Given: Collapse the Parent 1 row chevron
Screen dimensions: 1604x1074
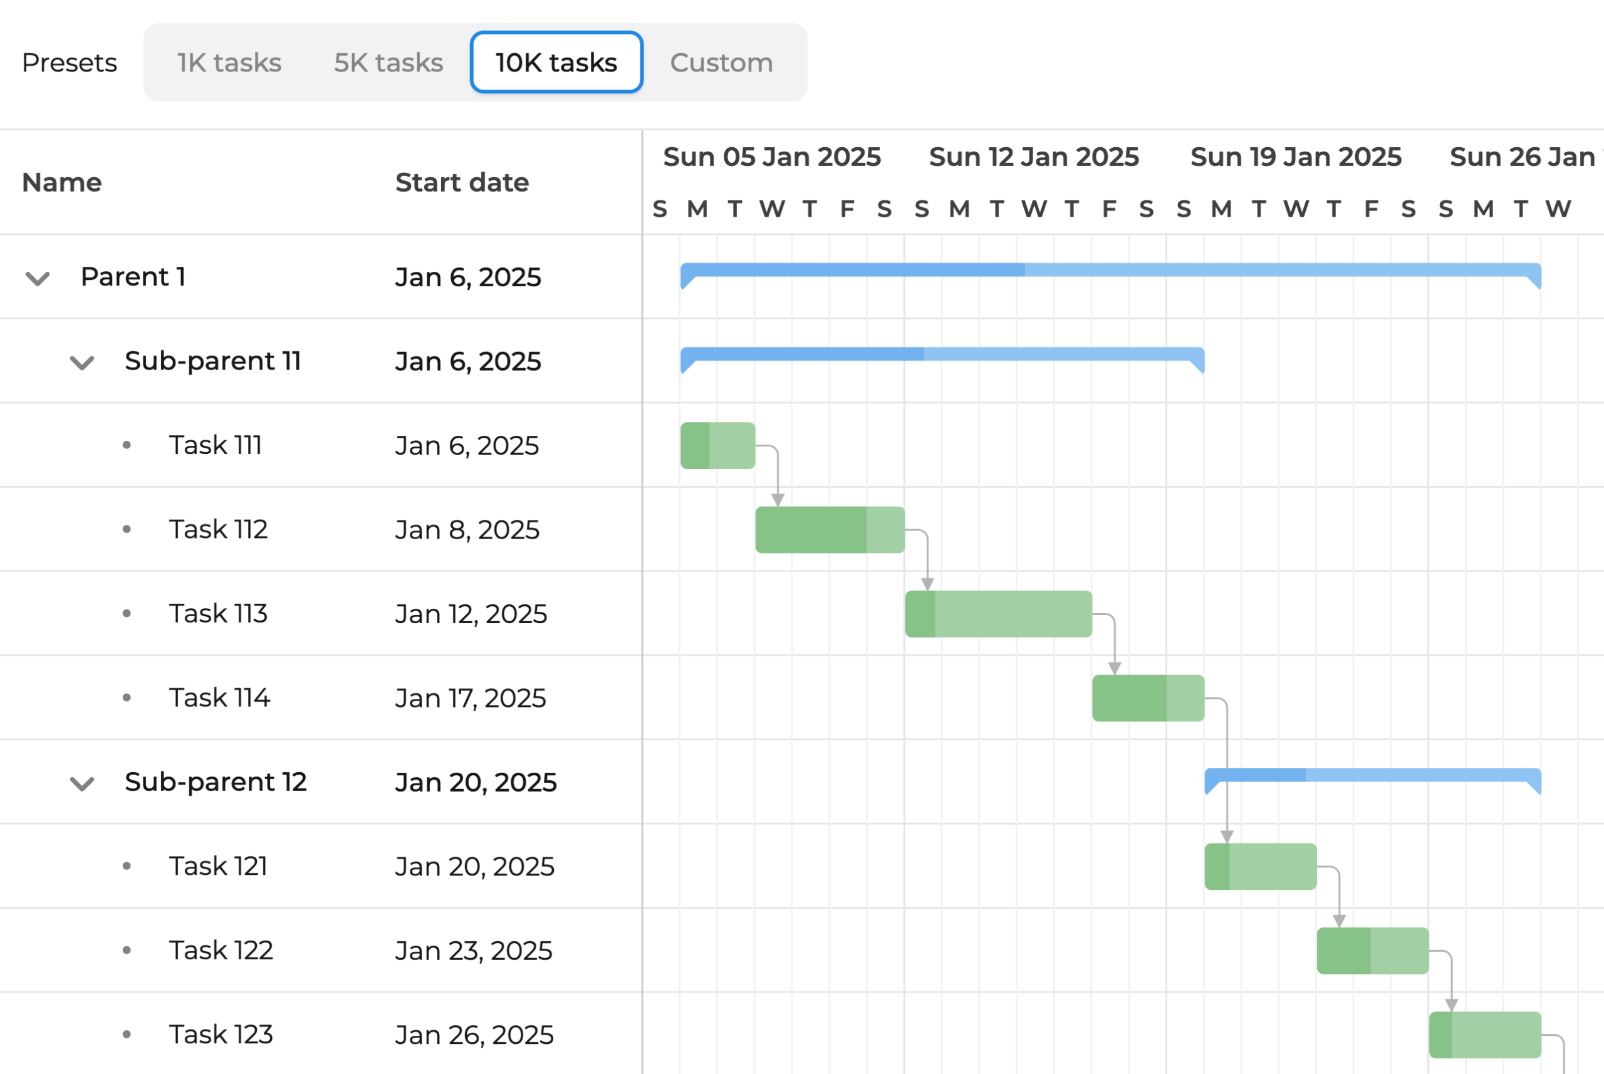Looking at the screenshot, I should tap(38, 278).
